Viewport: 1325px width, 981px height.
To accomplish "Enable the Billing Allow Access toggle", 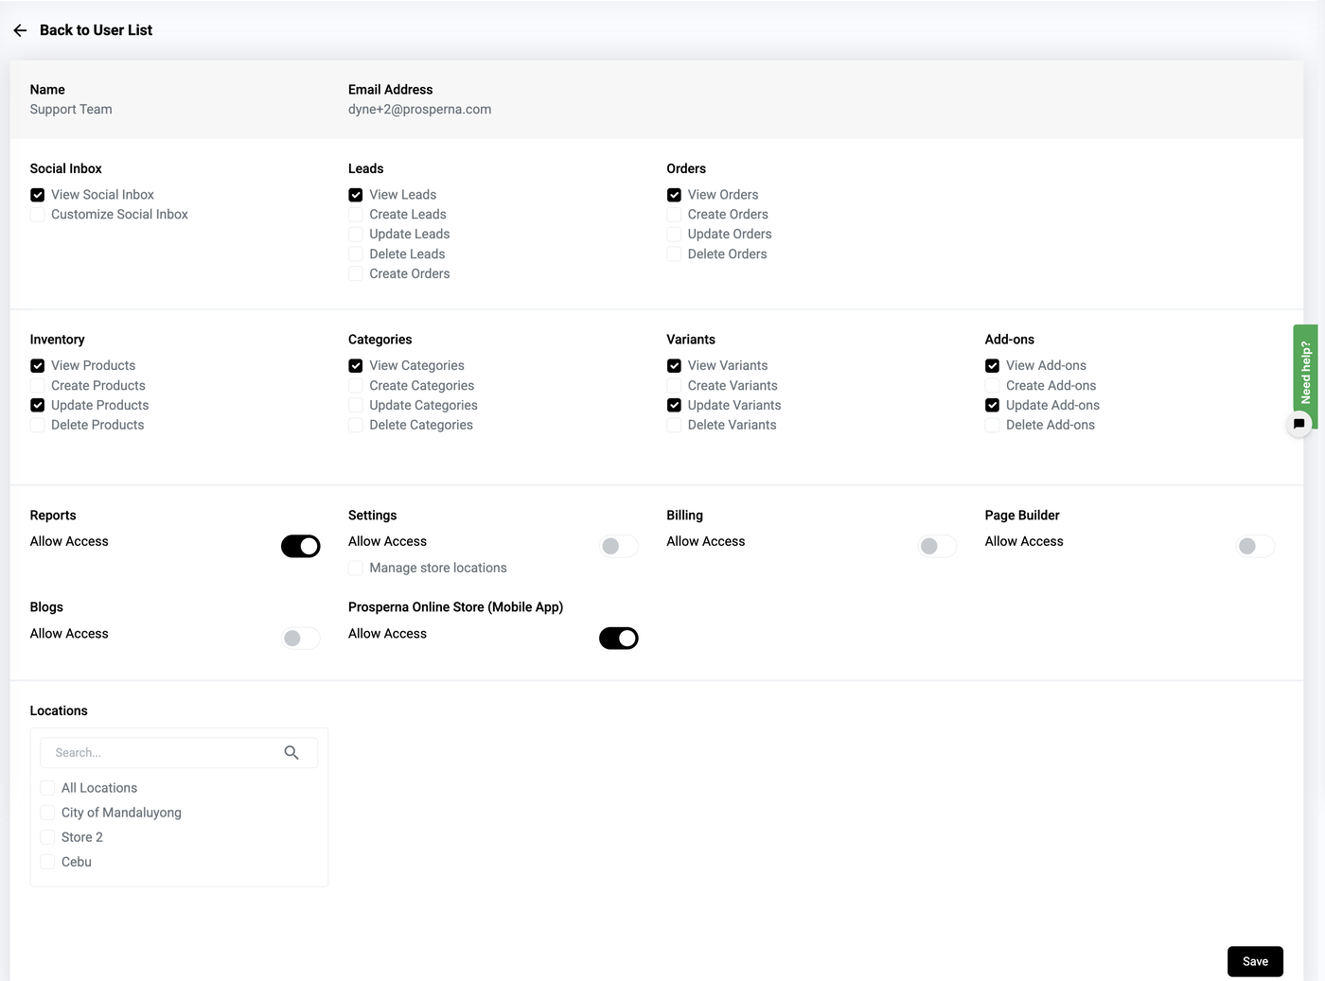I will [937, 546].
